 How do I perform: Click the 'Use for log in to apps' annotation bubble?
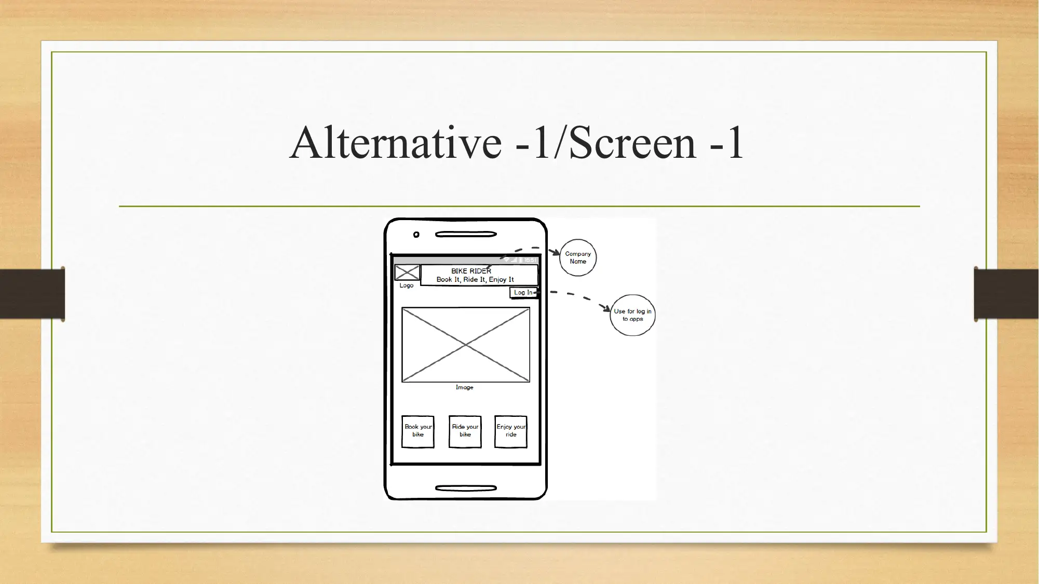tap(631, 315)
